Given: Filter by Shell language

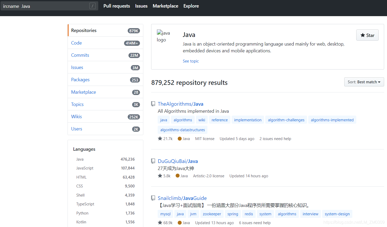Looking at the screenshot, I should (106, 195).
